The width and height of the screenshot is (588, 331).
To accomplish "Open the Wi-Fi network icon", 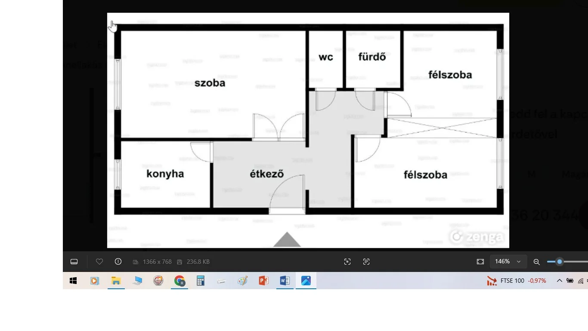I will pyautogui.click(x=581, y=281).
